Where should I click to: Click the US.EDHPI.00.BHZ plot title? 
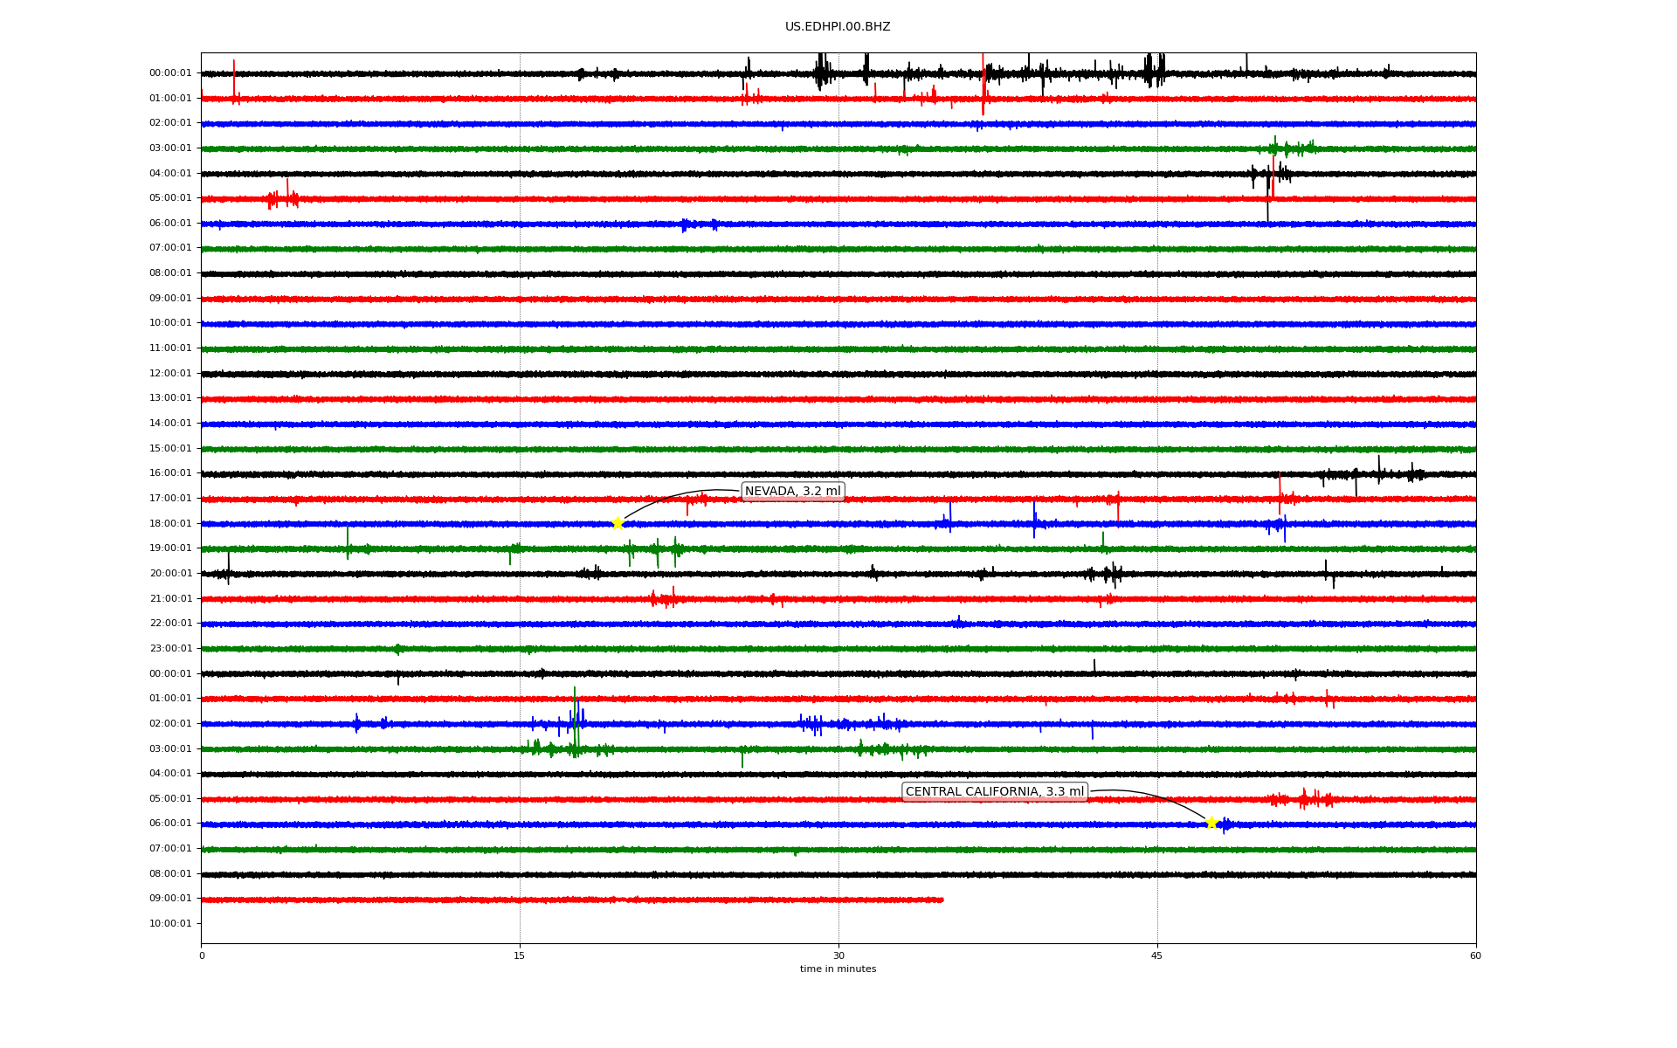pos(838,27)
